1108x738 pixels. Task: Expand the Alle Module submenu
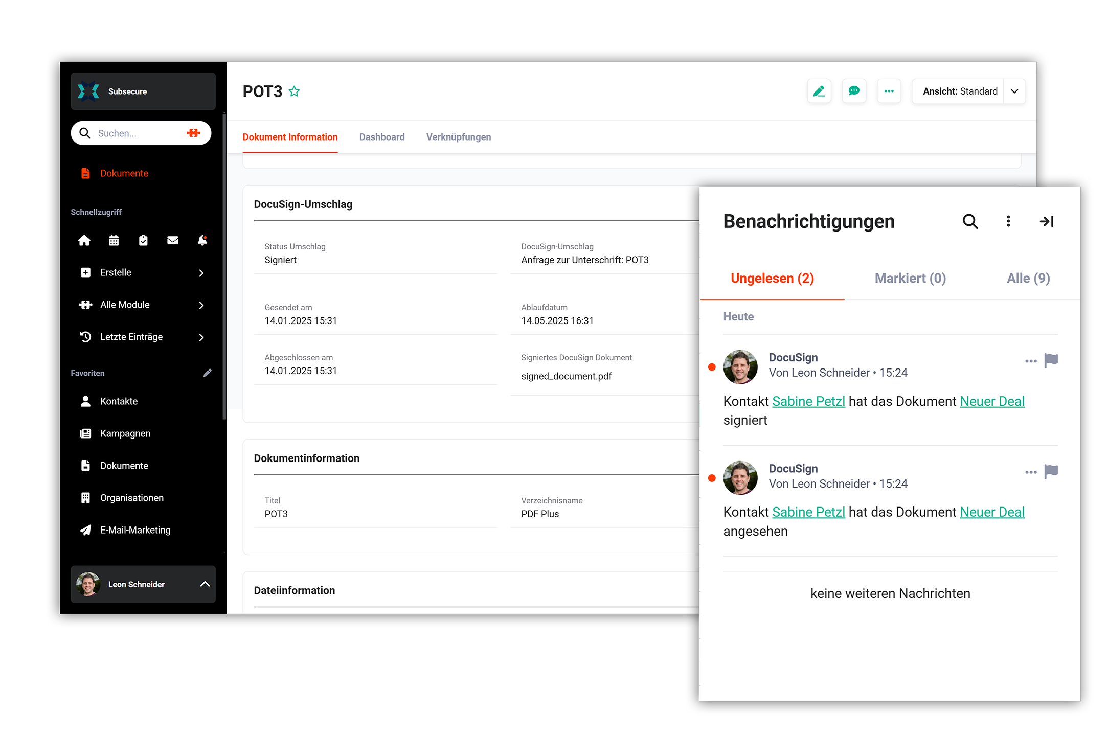[201, 305]
